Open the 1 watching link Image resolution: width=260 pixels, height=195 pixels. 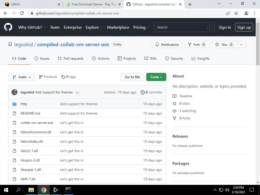coord(184,111)
